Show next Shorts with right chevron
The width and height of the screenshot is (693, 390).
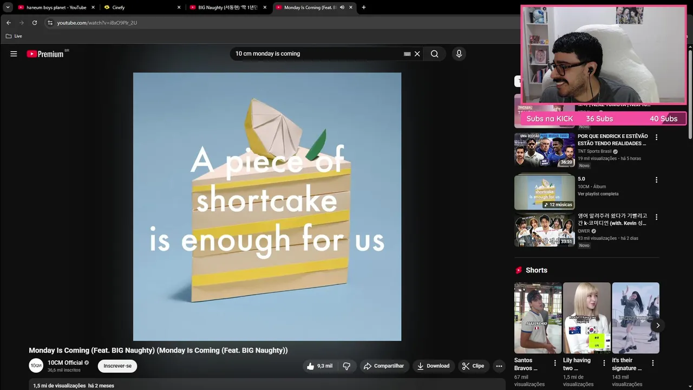point(658,326)
